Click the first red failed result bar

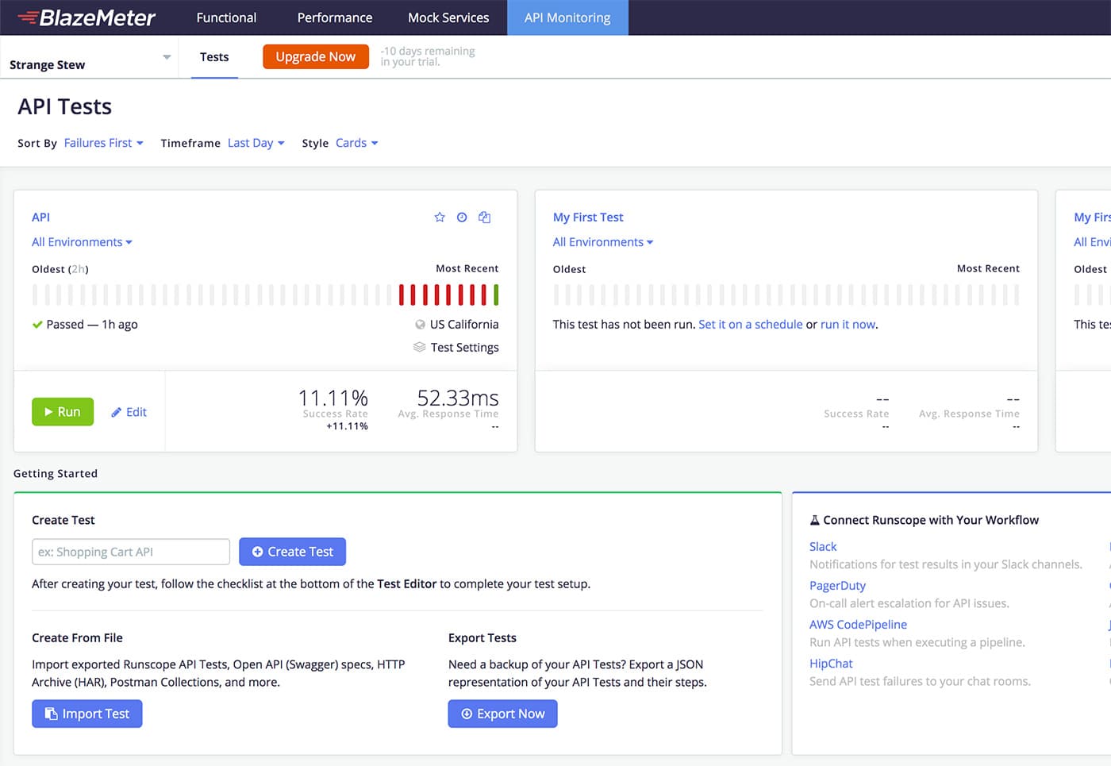click(402, 294)
